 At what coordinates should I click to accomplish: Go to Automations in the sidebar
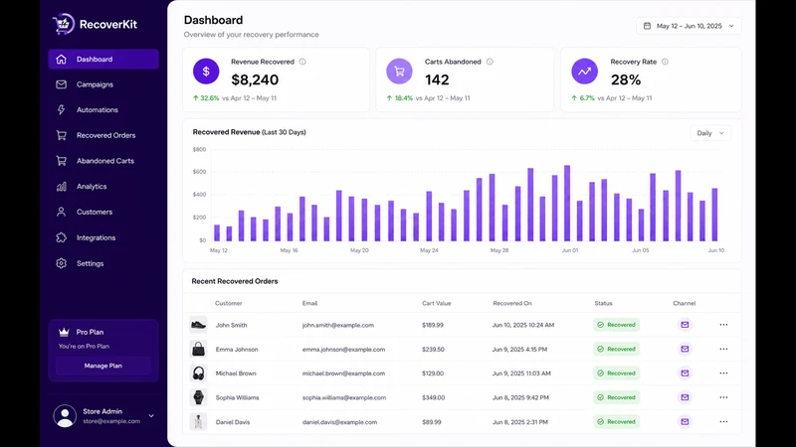(103, 109)
